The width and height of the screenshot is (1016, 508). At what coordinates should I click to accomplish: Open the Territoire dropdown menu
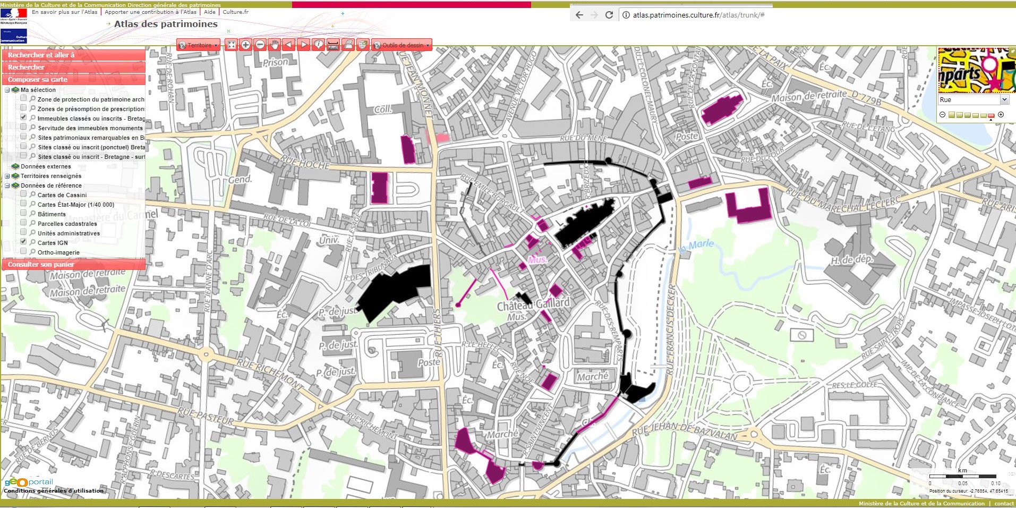[x=199, y=45]
